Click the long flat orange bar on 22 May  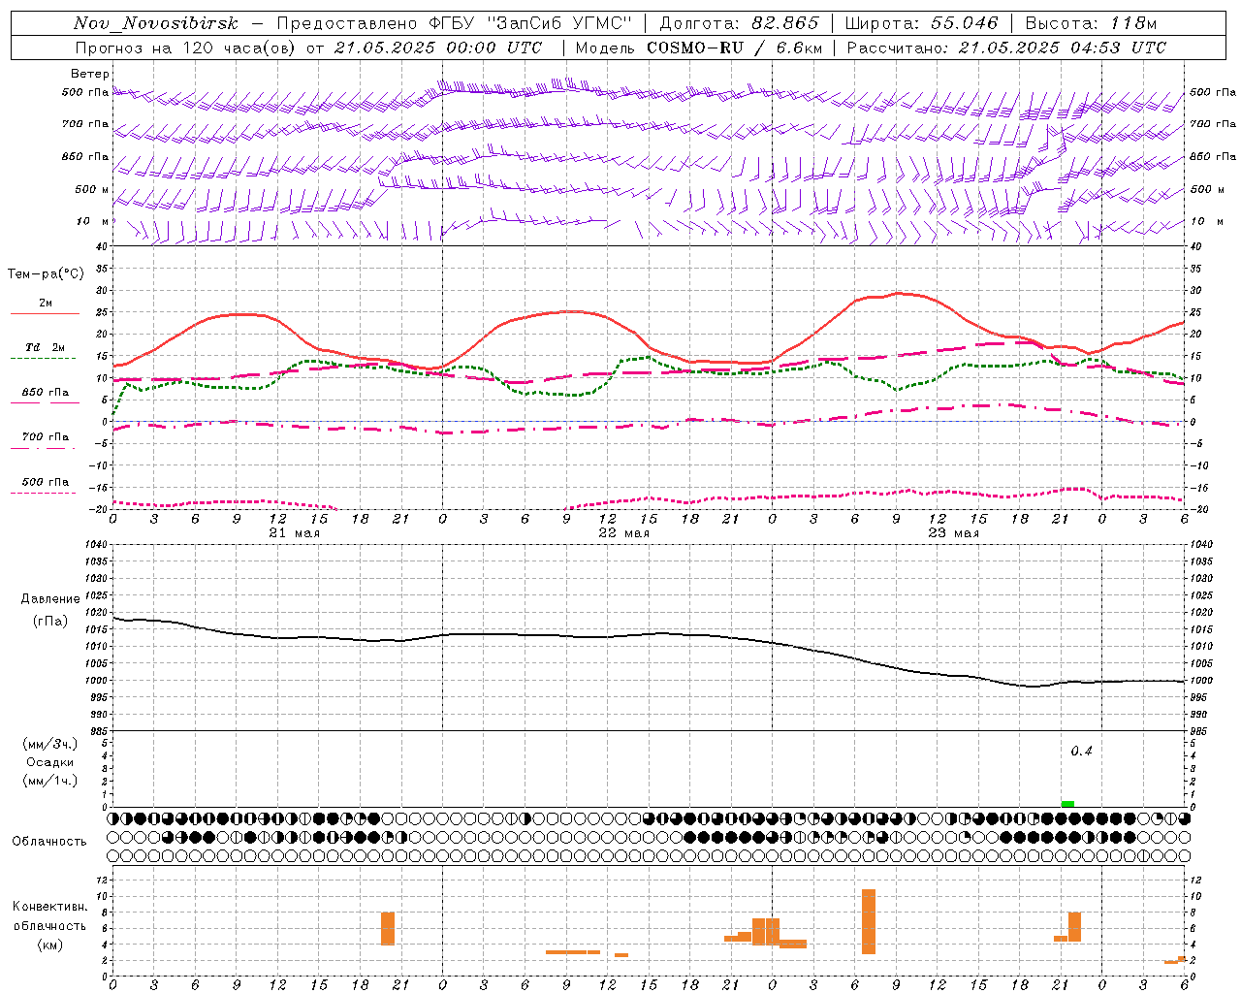tap(573, 952)
